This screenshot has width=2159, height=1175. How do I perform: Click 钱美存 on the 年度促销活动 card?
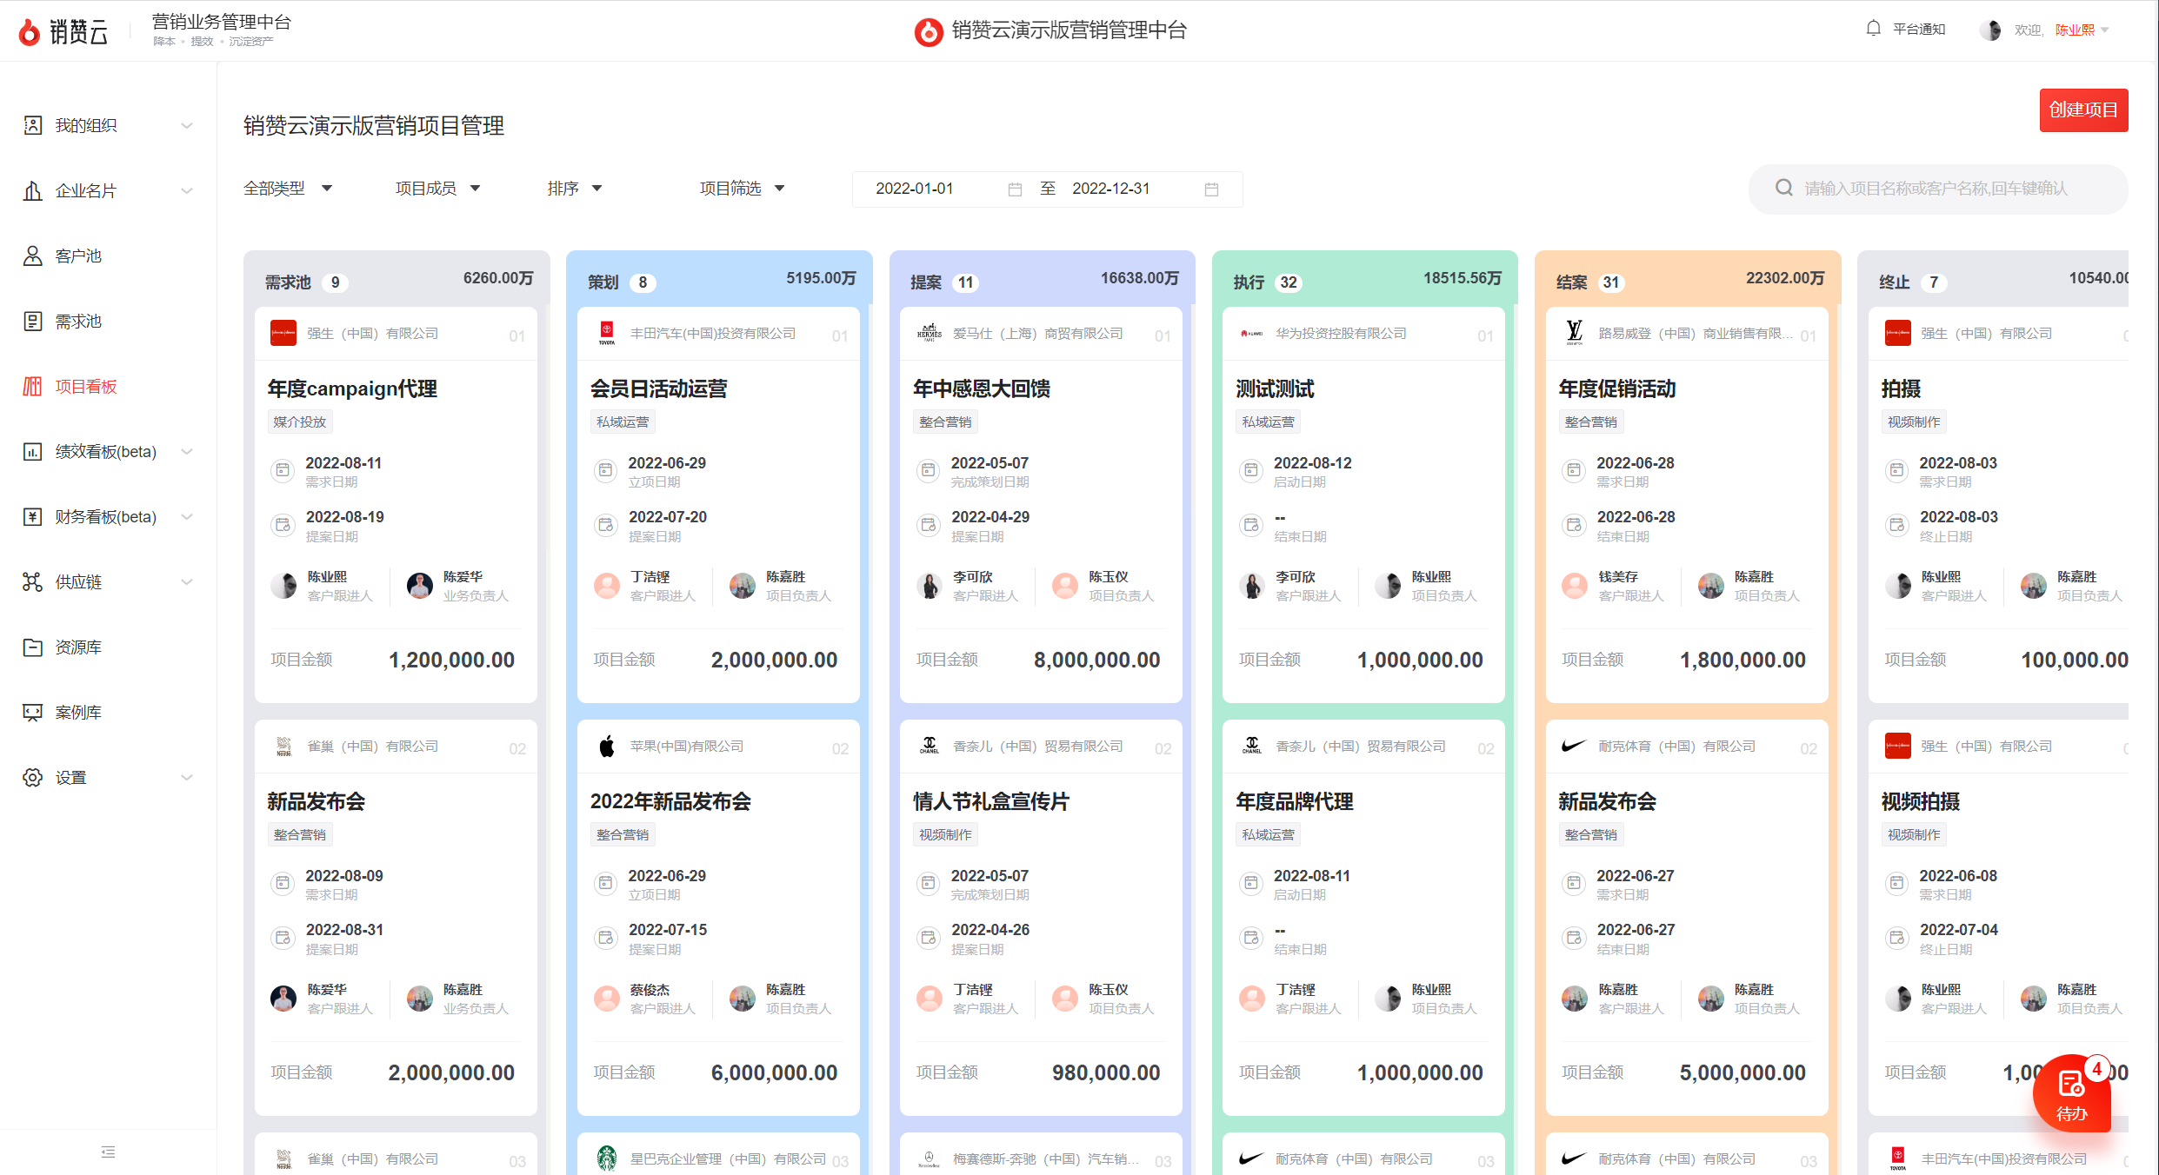point(1617,577)
